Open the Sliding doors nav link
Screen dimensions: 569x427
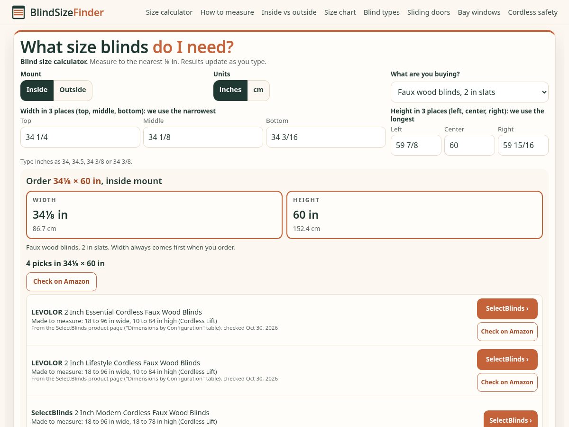click(x=429, y=12)
